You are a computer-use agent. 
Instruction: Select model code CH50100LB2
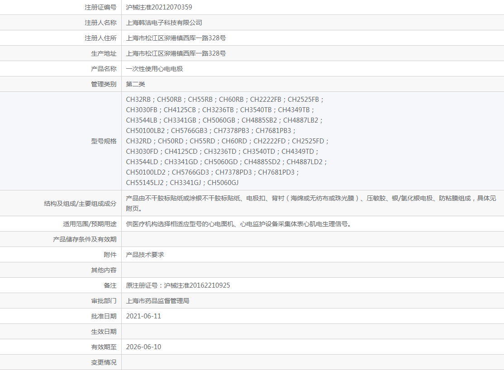[x=145, y=131]
